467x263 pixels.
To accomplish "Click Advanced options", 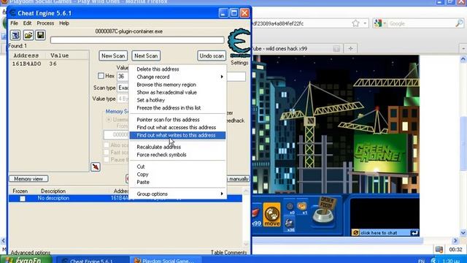I will click(30, 252).
